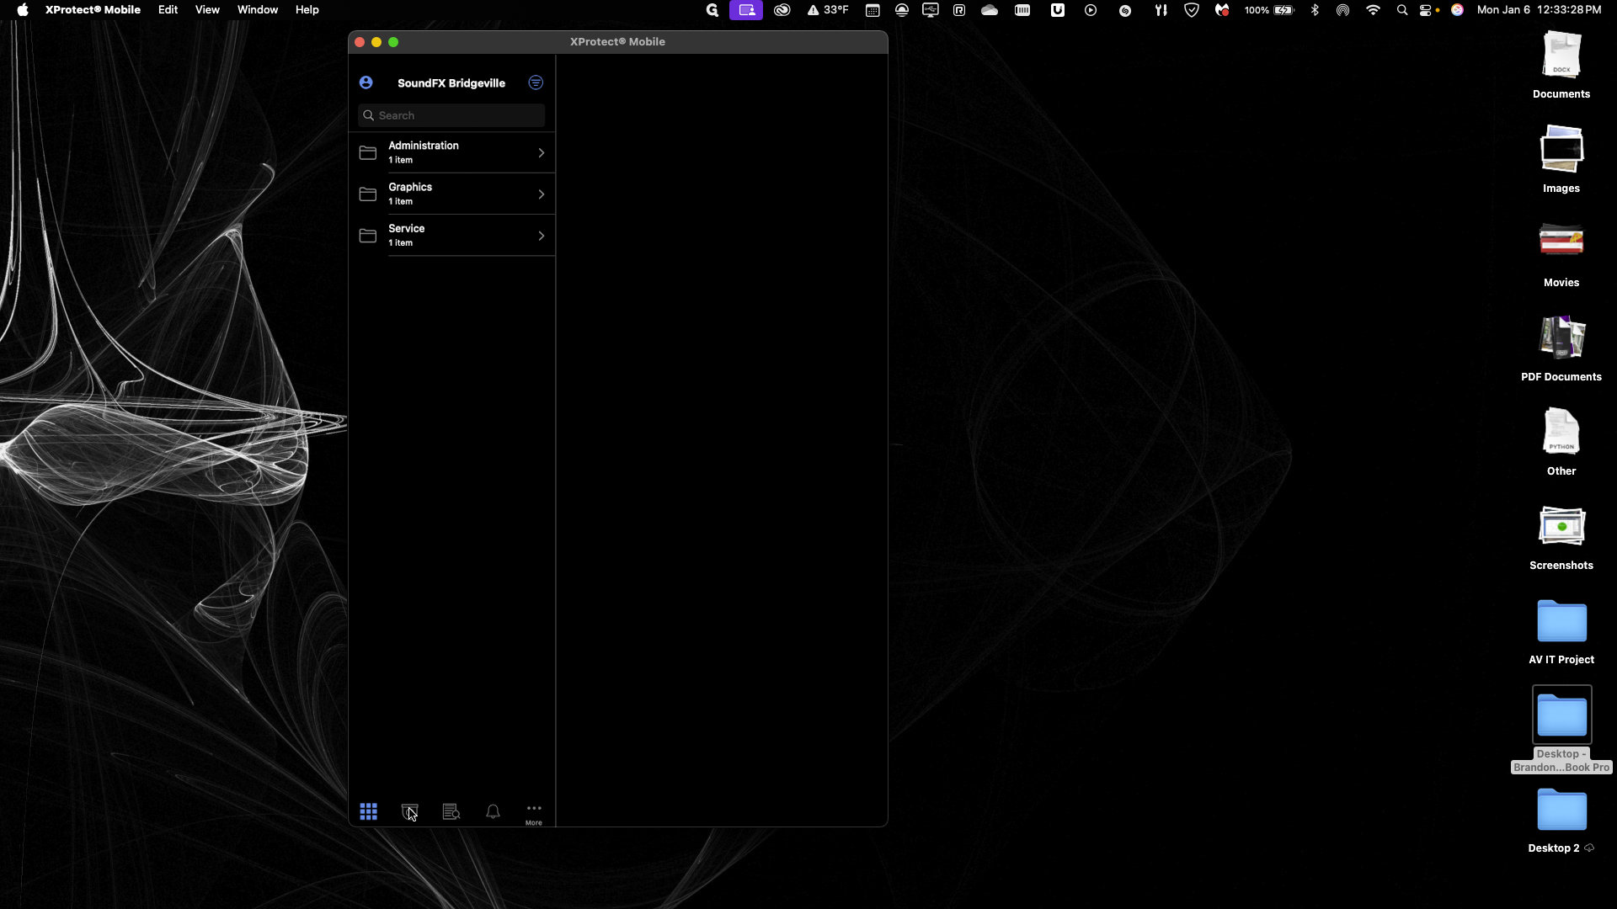Click the calendar menu bar icon
Screen dimensions: 1617x909
coord(873,10)
